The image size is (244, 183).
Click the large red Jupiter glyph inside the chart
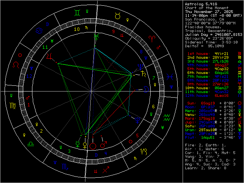coord(49,56)
